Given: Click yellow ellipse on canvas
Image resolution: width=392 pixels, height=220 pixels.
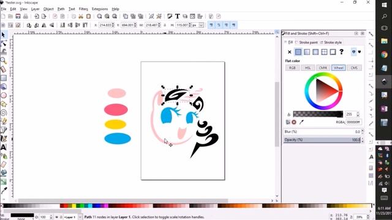Looking at the screenshot, I should [x=115, y=125].
